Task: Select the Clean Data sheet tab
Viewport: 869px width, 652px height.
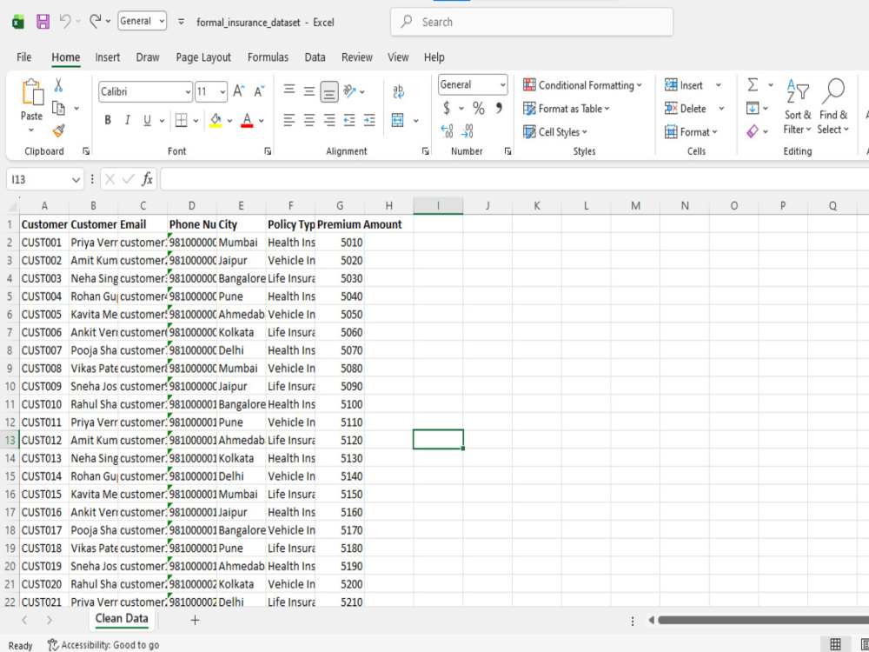Action: click(x=122, y=619)
